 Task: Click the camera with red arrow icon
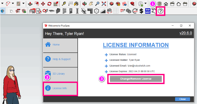(x=109, y=11)
